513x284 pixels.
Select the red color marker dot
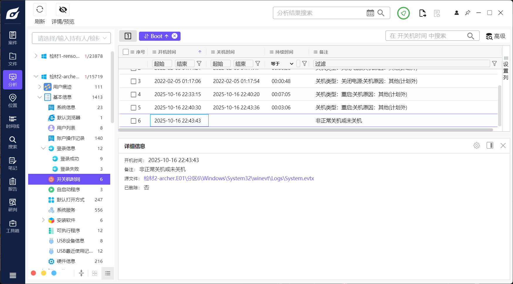point(33,273)
